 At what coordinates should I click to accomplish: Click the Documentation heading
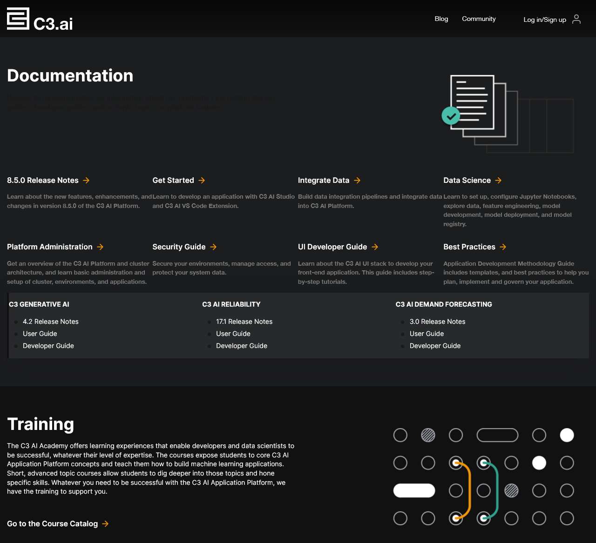click(70, 75)
